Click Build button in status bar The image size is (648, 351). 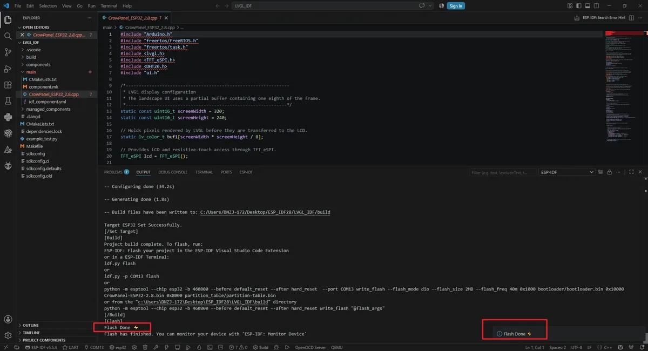pos(260,347)
